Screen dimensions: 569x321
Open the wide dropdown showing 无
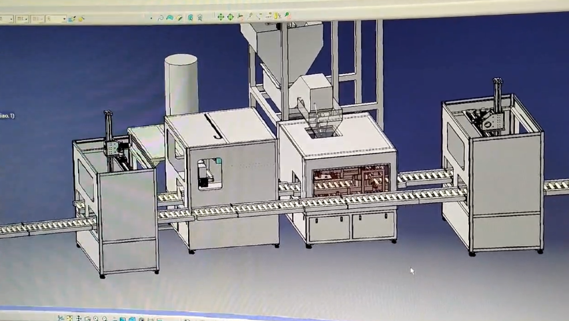57,19
